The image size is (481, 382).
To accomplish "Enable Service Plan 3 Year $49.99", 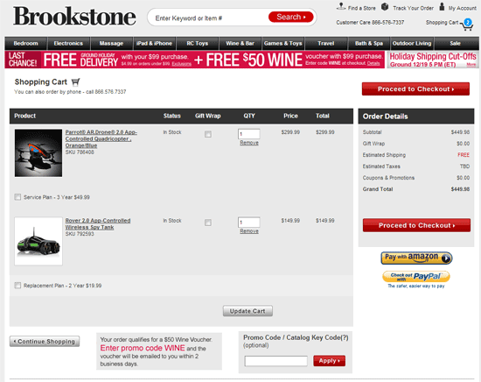I will (x=17, y=197).
